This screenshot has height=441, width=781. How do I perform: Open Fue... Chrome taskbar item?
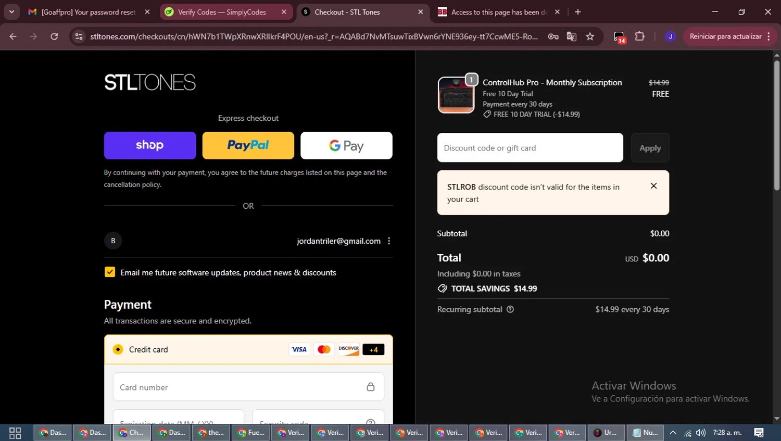pyautogui.click(x=249, y=433)
